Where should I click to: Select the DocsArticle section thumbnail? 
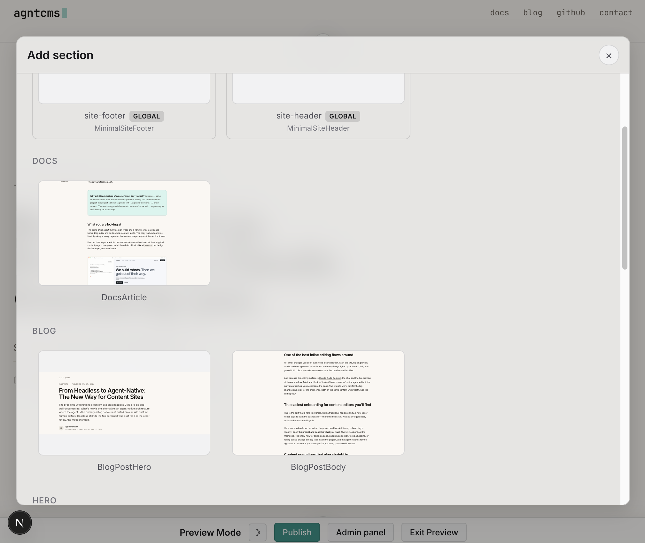(x=124, y=233)
